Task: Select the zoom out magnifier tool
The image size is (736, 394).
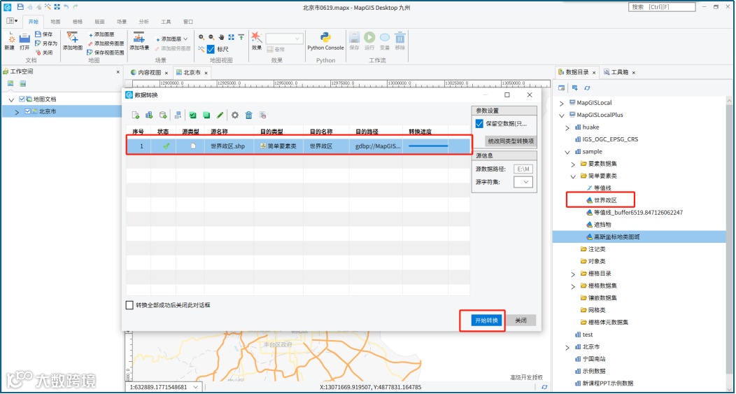Action: (211, 37)
